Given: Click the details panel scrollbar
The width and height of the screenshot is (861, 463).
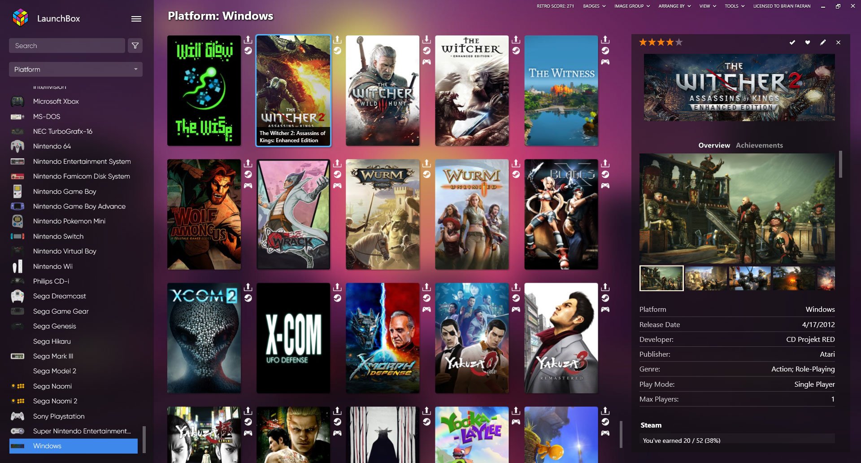Looking at the screenshot, I should point(840,164).
